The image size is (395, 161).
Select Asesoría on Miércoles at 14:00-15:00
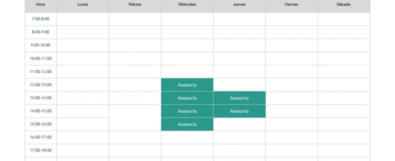click(187, 111)
